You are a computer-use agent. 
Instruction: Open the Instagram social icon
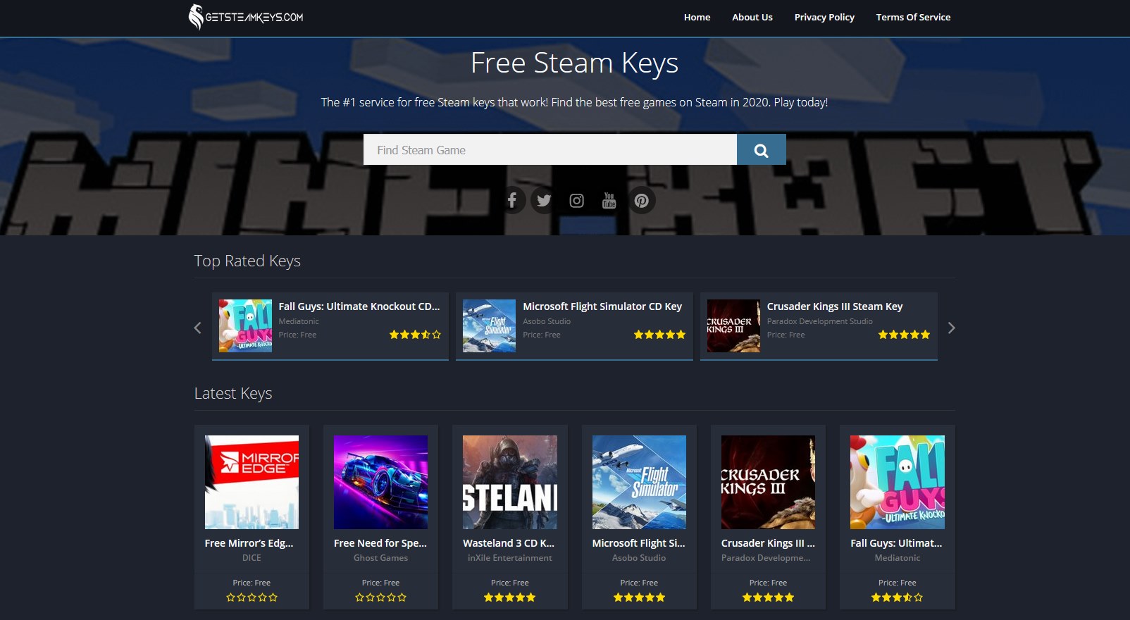point(576,201)
